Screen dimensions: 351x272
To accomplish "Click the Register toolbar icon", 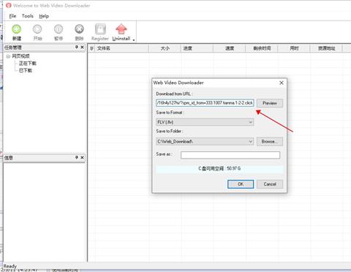I will point(100,29).
